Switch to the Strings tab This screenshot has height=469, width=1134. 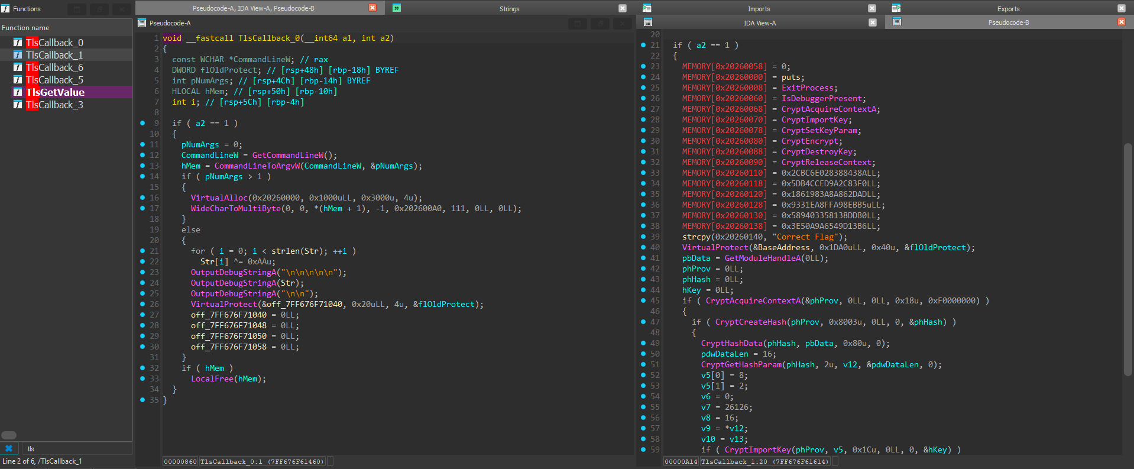point(510,8)
